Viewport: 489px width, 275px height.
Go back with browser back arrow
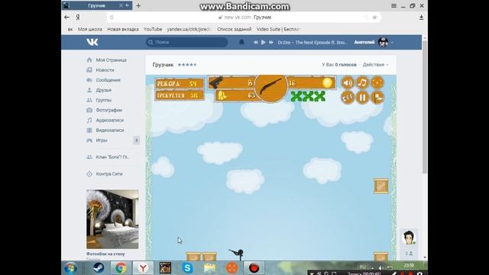tap(66, 17)
